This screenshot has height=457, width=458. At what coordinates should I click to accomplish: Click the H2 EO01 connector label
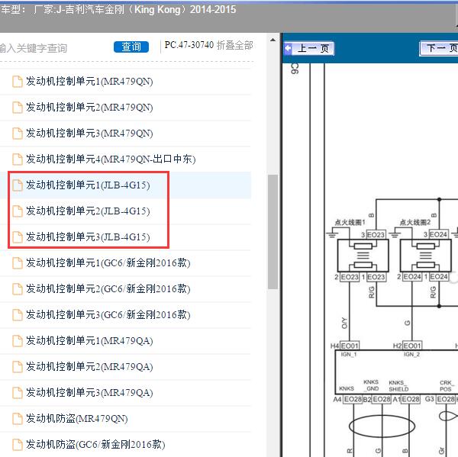407,346
